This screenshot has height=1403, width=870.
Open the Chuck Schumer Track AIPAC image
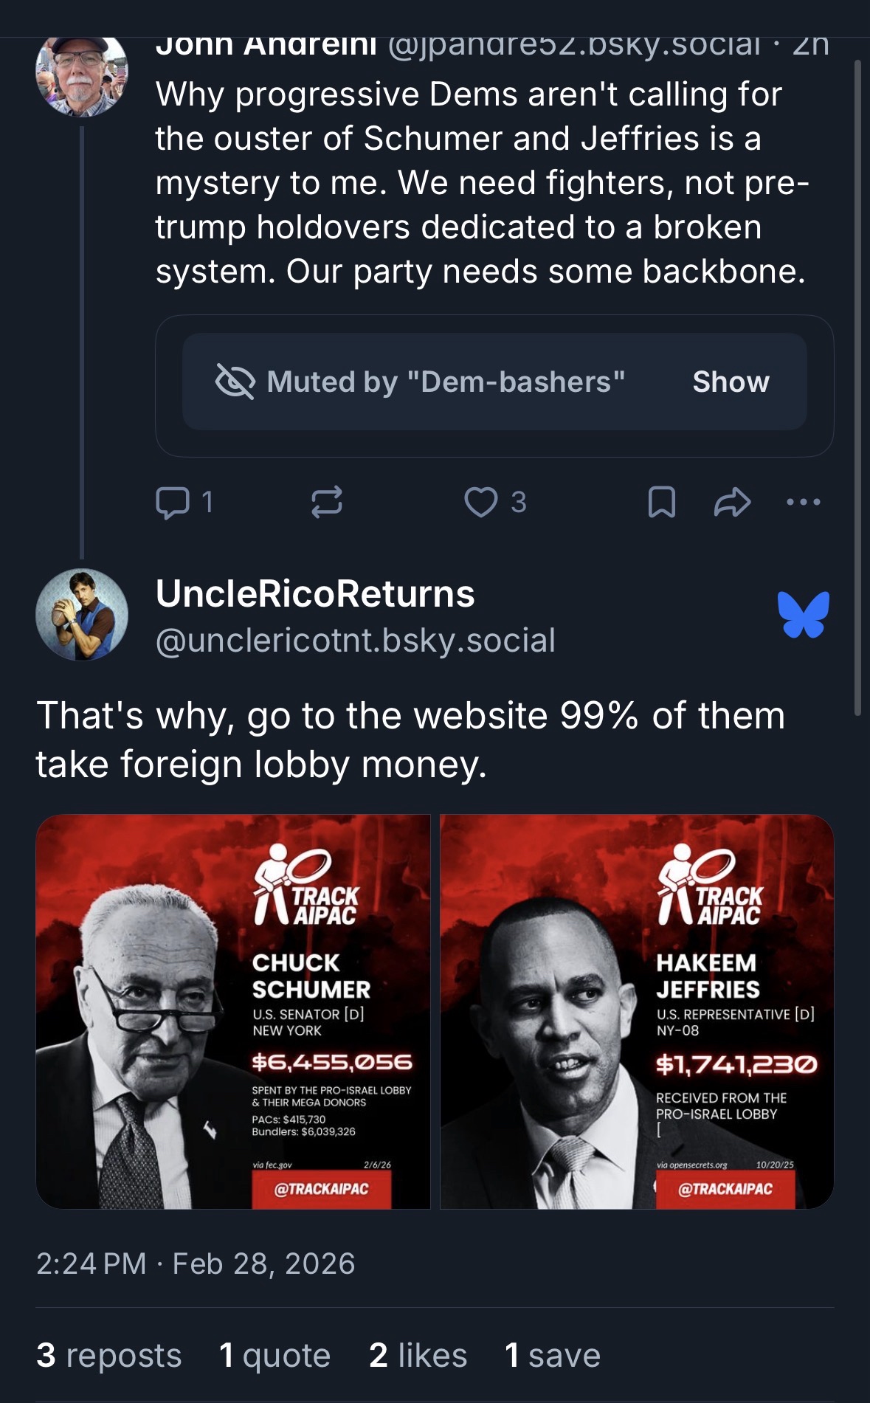[x=233, y=1011]
